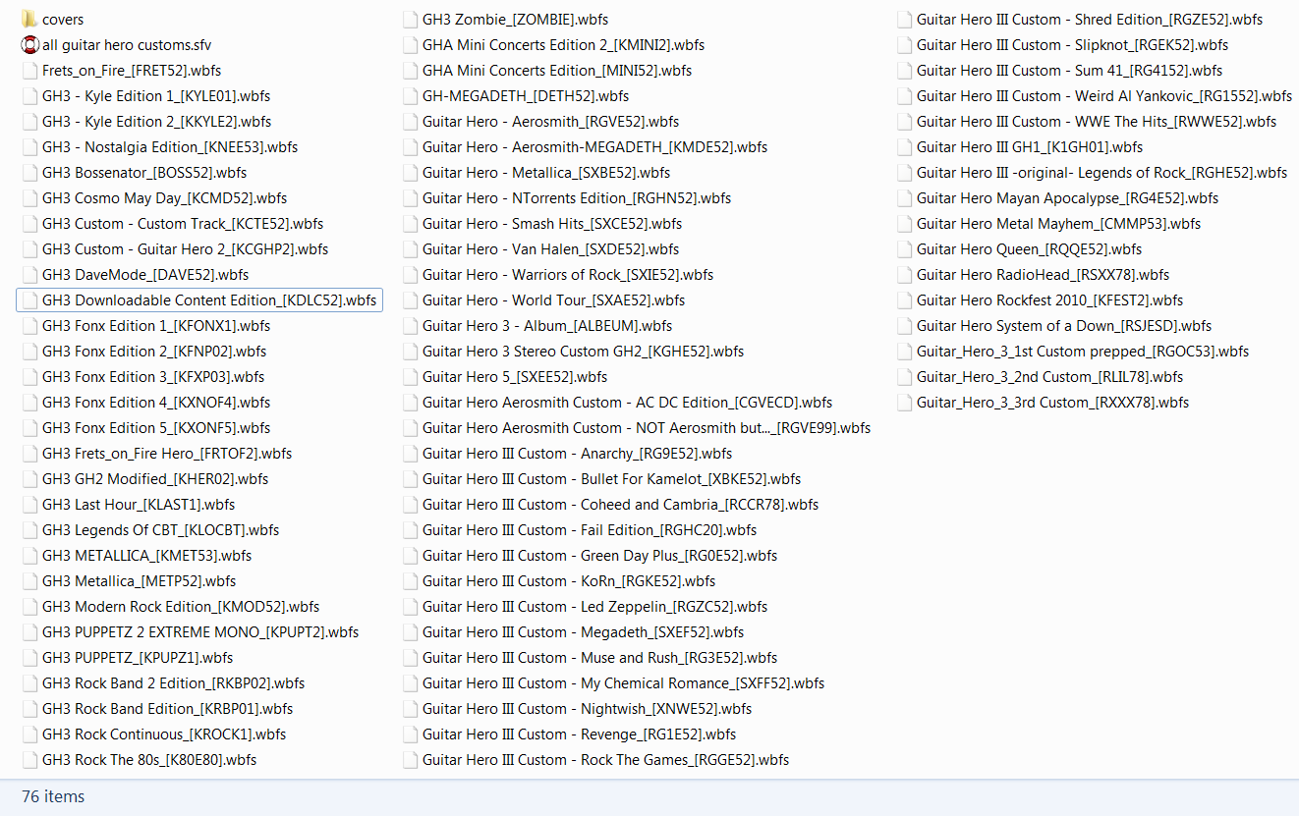Click file icon of GH3 Fonx Edition 3
The image size is (1299, 816).
pyautogui.click(x=29, y=377)
